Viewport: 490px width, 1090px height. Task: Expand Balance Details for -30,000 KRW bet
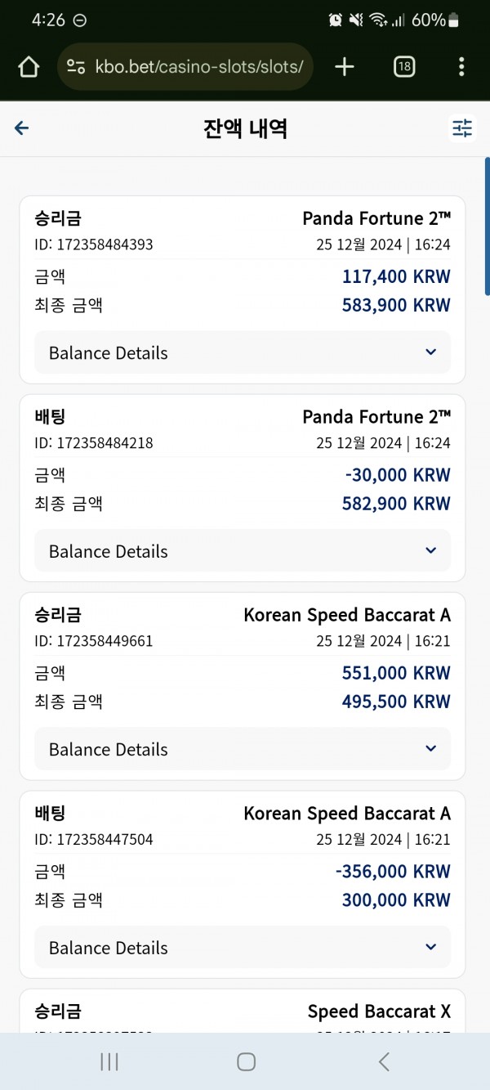243,551
